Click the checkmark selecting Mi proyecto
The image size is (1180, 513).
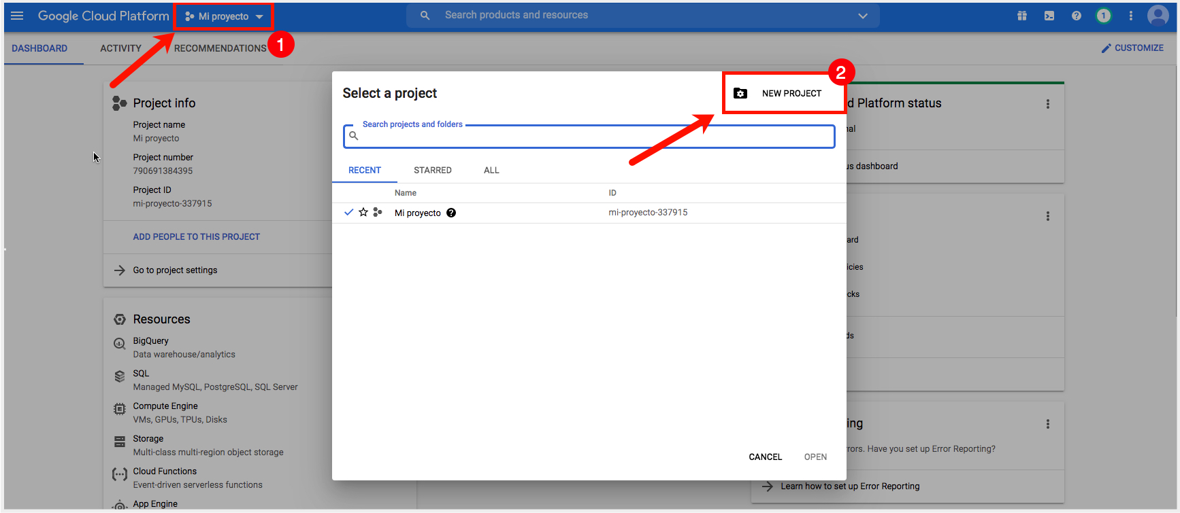click(349, 213)
